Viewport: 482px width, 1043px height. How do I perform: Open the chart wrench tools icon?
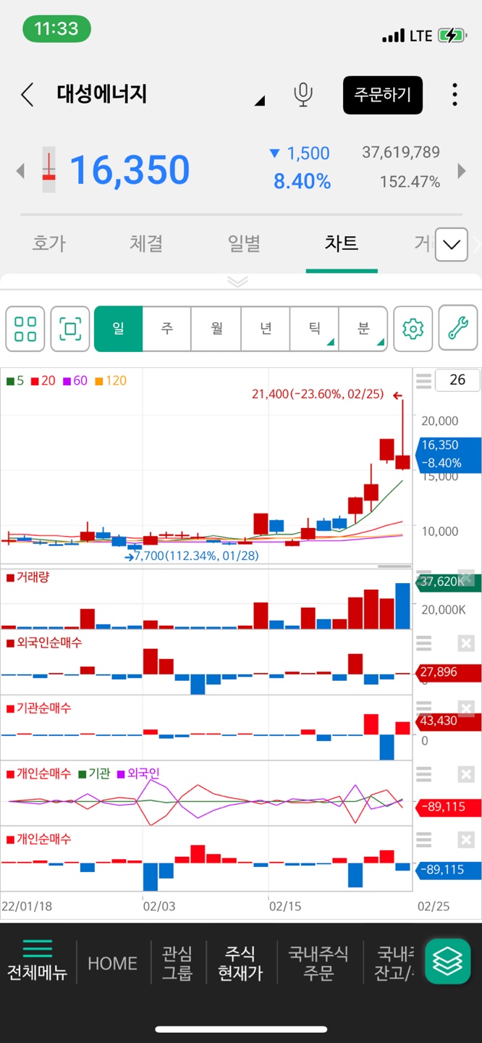tap(458, 329)
